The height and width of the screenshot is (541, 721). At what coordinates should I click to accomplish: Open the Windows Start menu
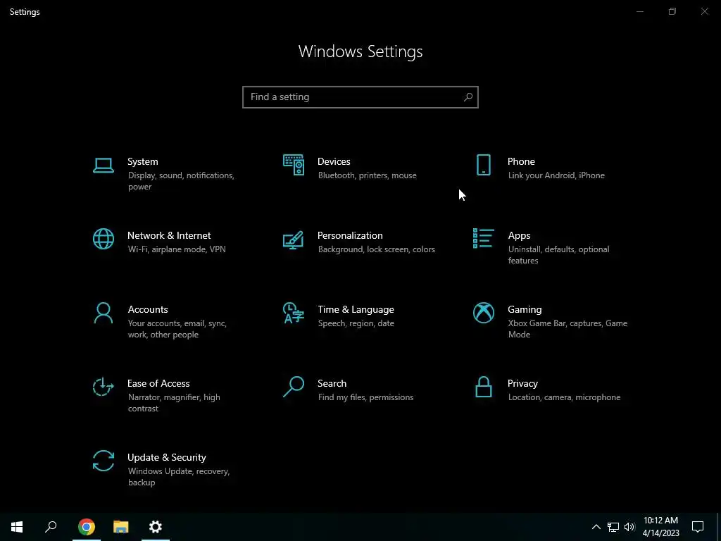[x=17, y=527]
